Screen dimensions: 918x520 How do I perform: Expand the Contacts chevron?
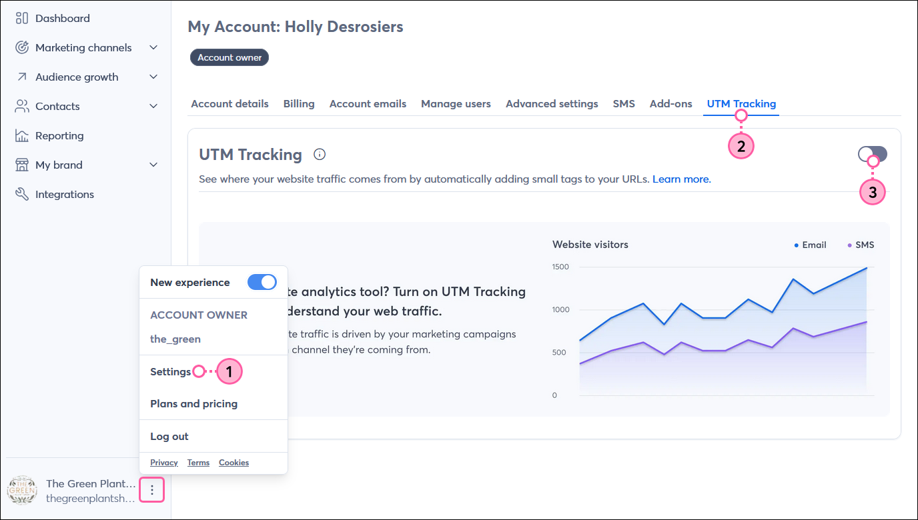coord(153,106)
